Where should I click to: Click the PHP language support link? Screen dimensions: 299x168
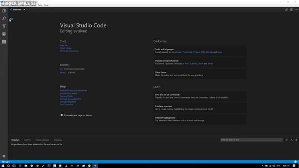pyautogui.click(x=203, y=52)
